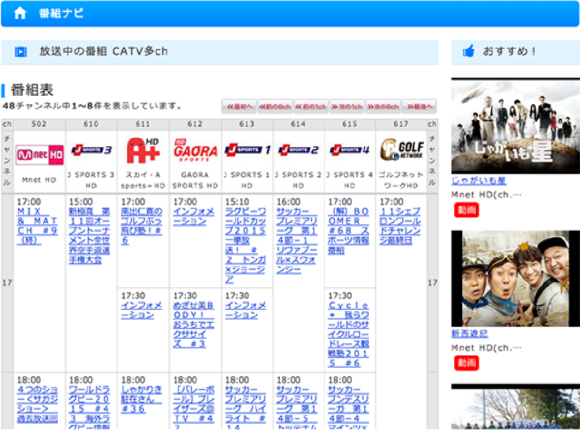Click the home icon in the header
The height and width of the screenshot is (430, 580).
coord(20,14)
